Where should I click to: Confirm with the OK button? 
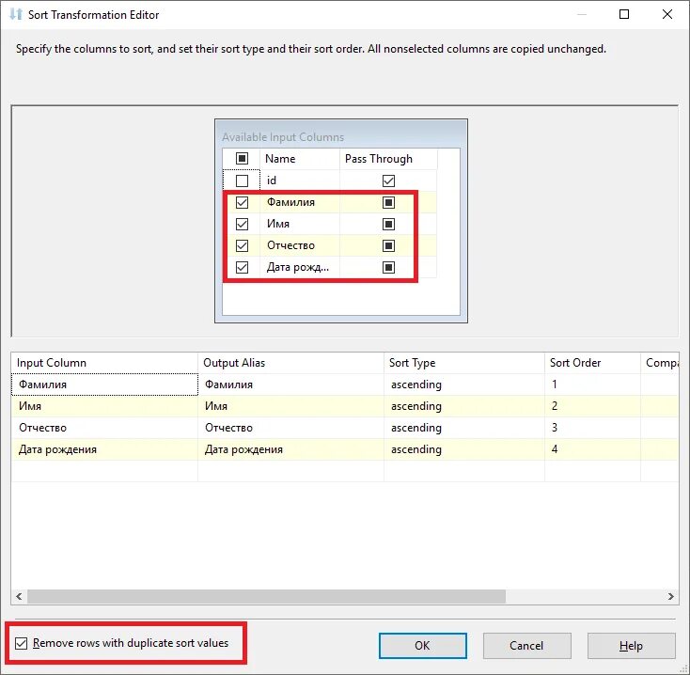coord(422,646)
